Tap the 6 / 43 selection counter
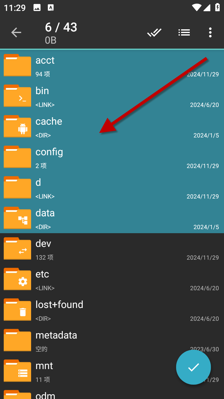 (61, 27)
